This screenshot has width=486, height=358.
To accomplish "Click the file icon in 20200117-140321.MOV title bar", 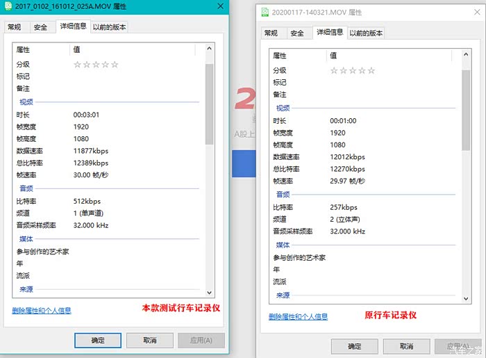I will point(265,13).
